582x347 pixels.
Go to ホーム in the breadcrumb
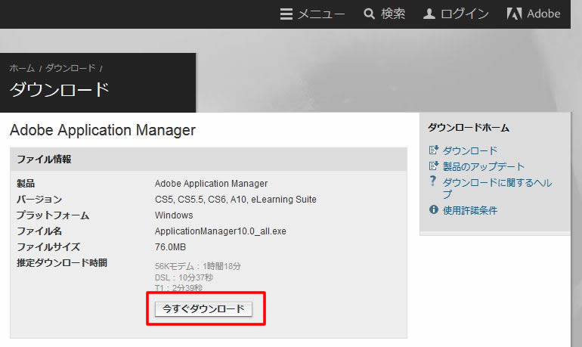coord(22,68)
